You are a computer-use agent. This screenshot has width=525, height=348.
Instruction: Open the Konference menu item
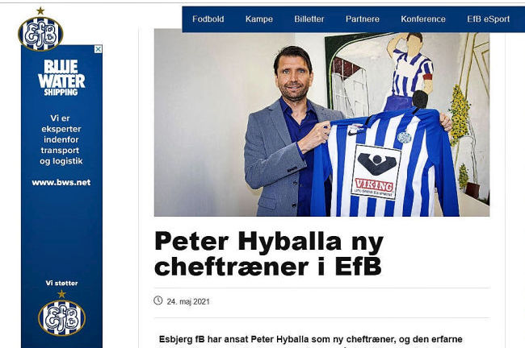point(423,19)
